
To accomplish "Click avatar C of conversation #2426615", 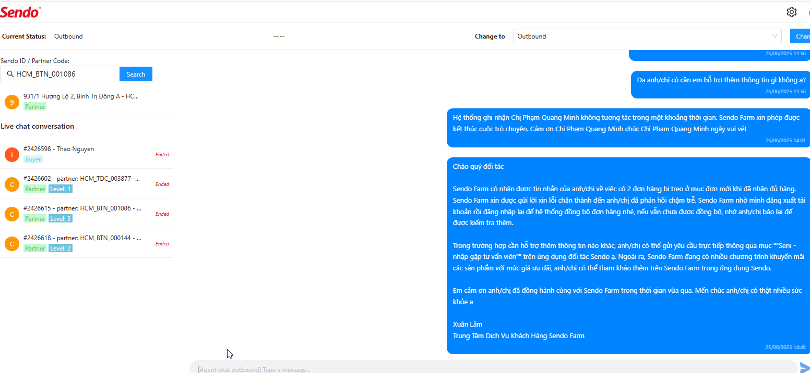I will click(12, 214).
